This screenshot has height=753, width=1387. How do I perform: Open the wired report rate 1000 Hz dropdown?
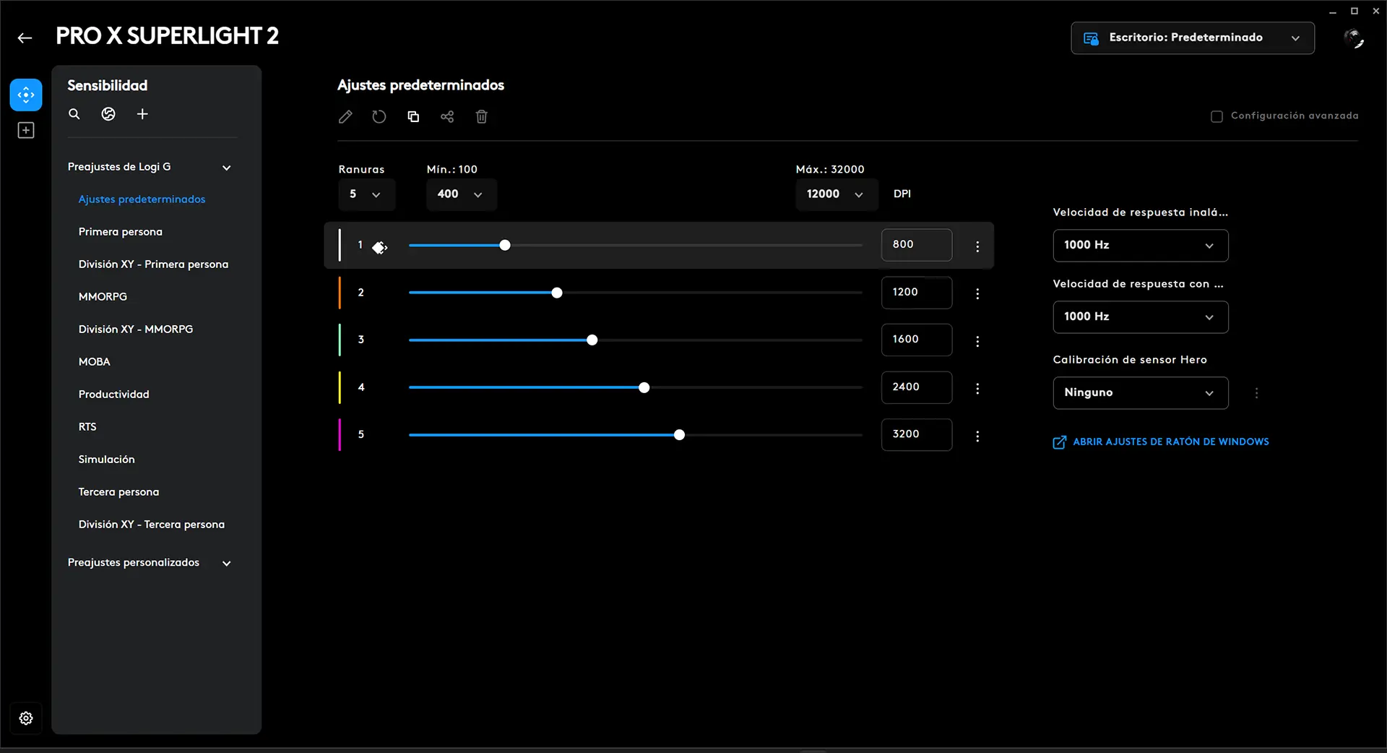coord(1140,317)
